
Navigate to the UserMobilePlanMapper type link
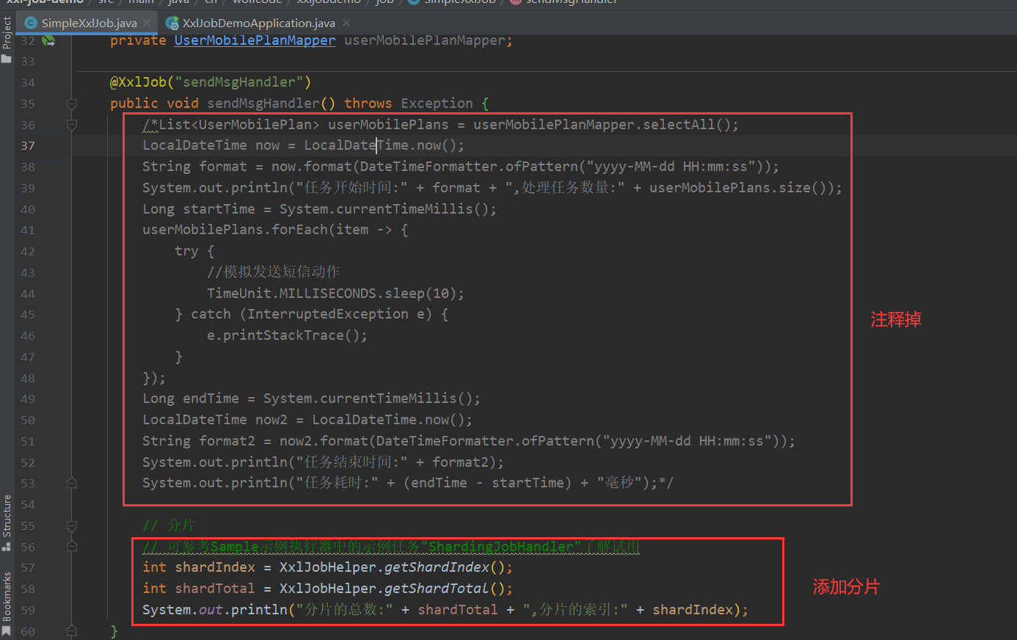pyautogui.click(x=255, y=40)
